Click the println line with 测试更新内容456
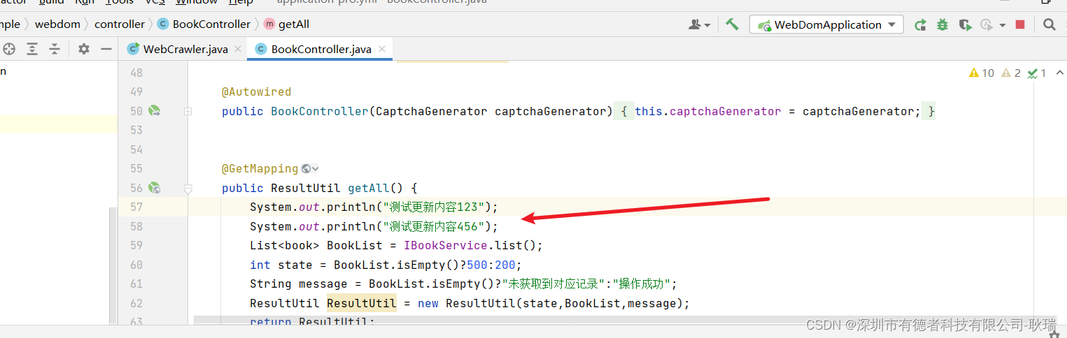This screenshot has height=338, width=1067. point(374,226)
